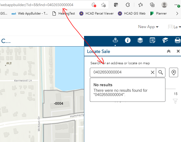The width and height of the screenshot is (181, 142).
Task: Open HCAD GIS Web bookmark
Action: pos(132,13)
